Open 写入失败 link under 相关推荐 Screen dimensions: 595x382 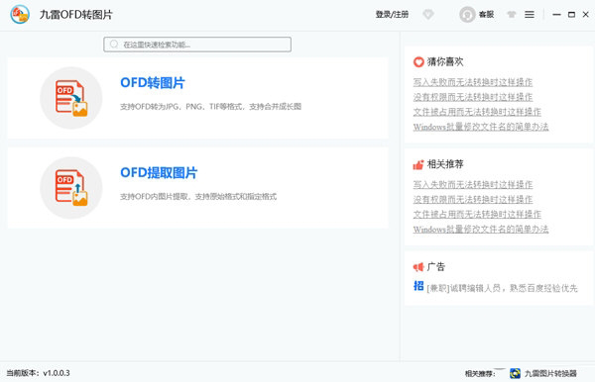(x=473, y=184)
